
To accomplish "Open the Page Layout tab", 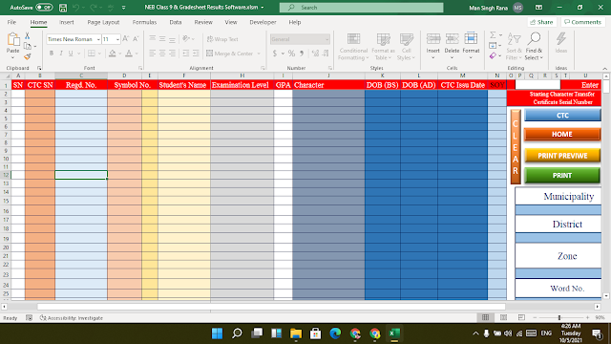I will [x=103, y=22].
